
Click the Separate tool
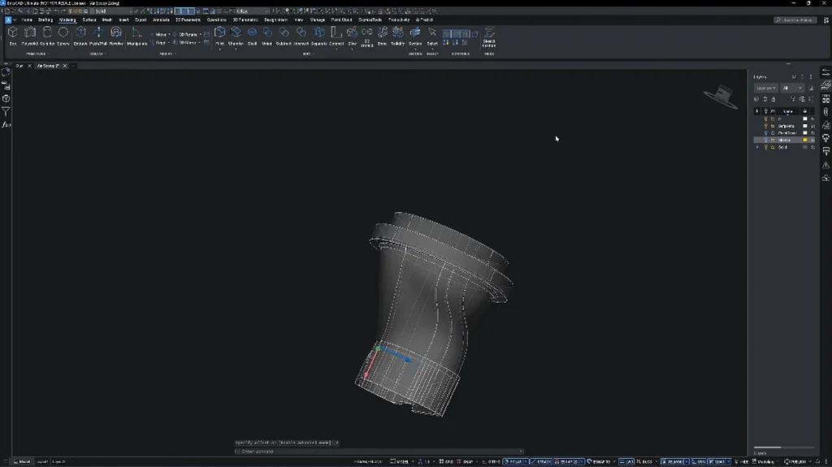318,36
